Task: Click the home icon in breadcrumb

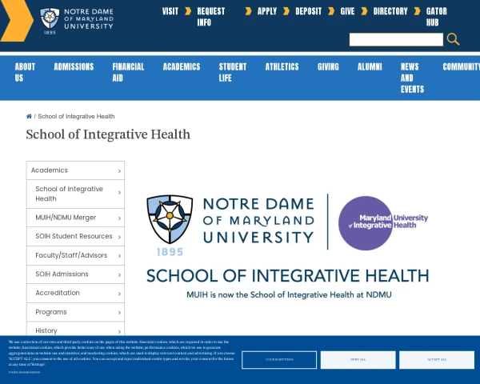Action: tap(30, 117)
